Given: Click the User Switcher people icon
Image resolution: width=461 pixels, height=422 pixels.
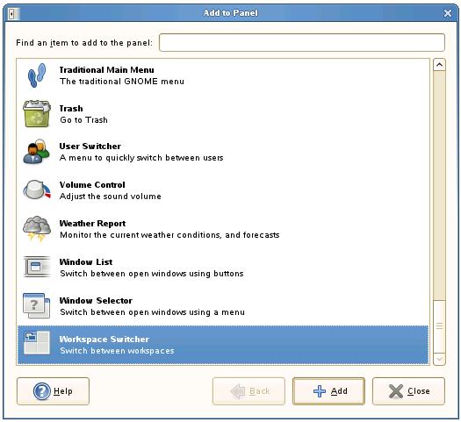Looking at the screenshot, I should [x=37, y=152].
